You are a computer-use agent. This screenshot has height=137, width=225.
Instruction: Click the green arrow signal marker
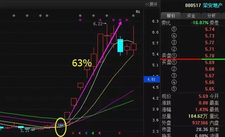coord(93,133)
